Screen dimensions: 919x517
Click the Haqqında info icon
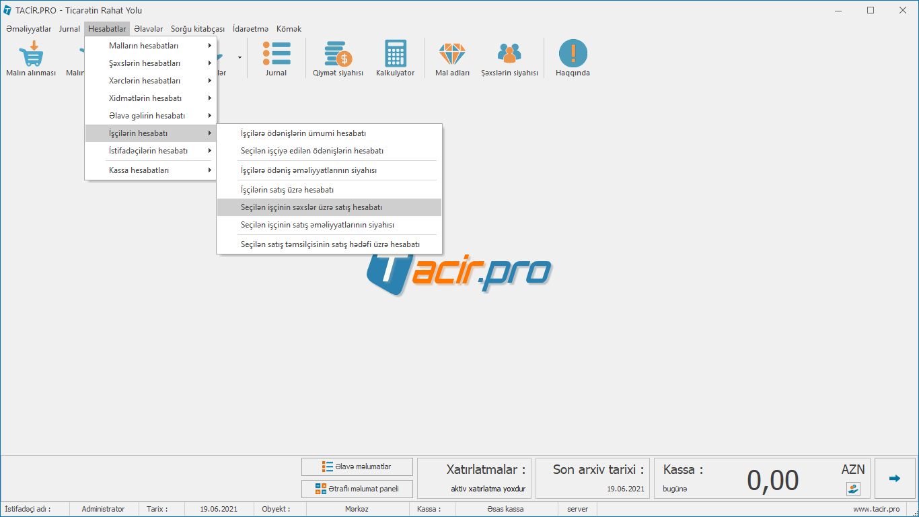point(573,54)
